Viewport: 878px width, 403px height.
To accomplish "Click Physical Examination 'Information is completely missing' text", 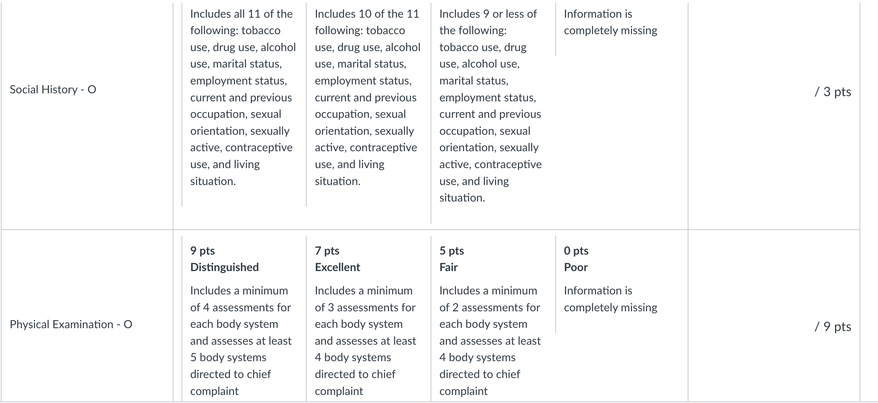I will [x=610, y=299].
